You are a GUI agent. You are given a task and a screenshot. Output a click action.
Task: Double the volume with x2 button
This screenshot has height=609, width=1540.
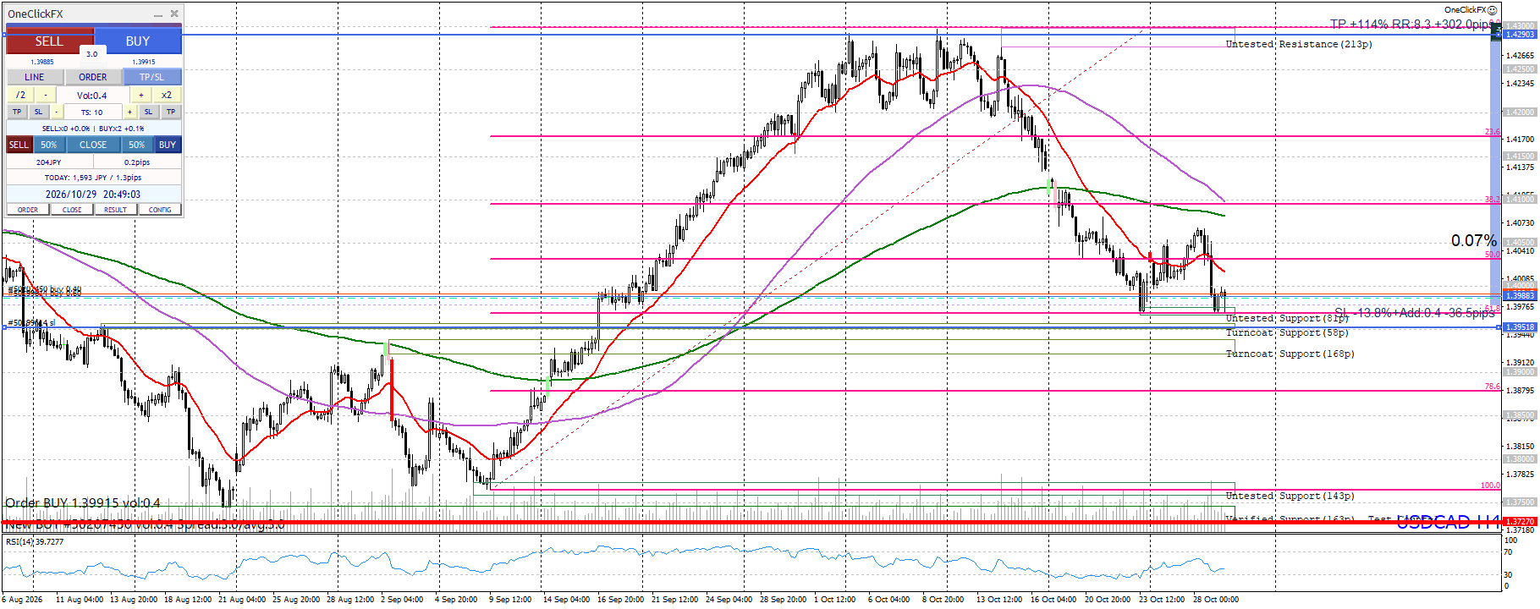tap(167, 96)
